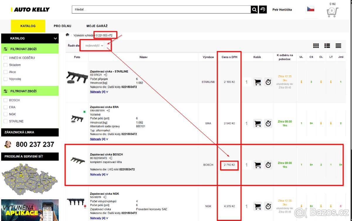Image resolution: width=352 pixels, height=221 pixels.
Task: Check the Výprodej filter option
Action: (6, 79)
